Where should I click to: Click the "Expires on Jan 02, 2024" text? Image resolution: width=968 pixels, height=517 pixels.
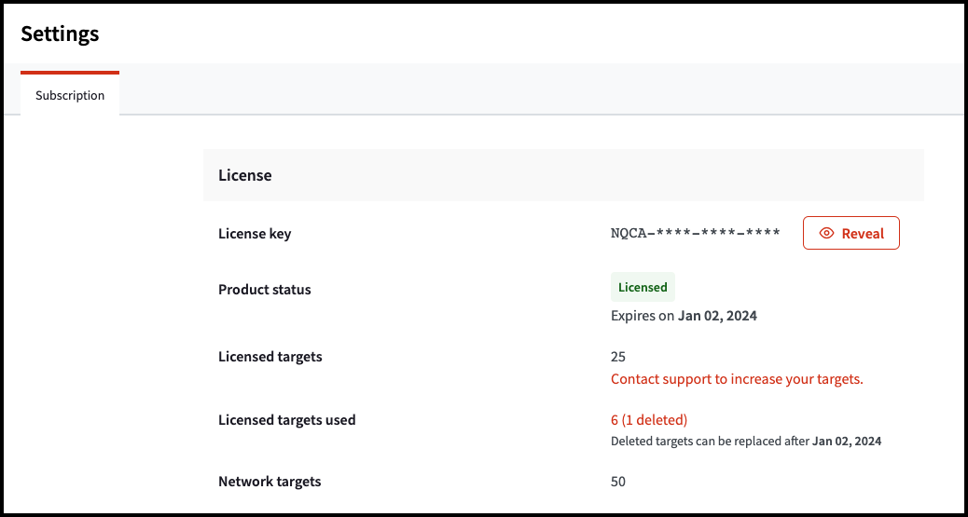(x=684, y=316)
